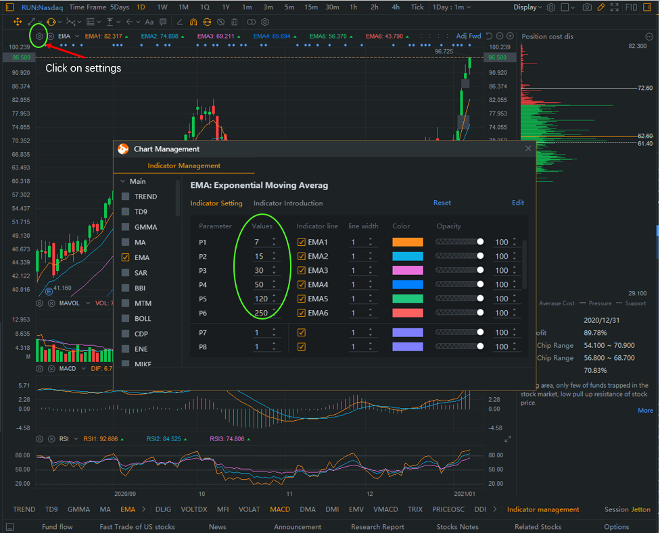
Task: Click the EMA indicator settings gear
Action: [x=39, y=36]
